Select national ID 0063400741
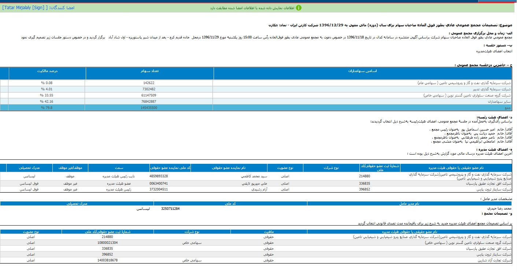The image size is (517, 272). coord(159,184)
